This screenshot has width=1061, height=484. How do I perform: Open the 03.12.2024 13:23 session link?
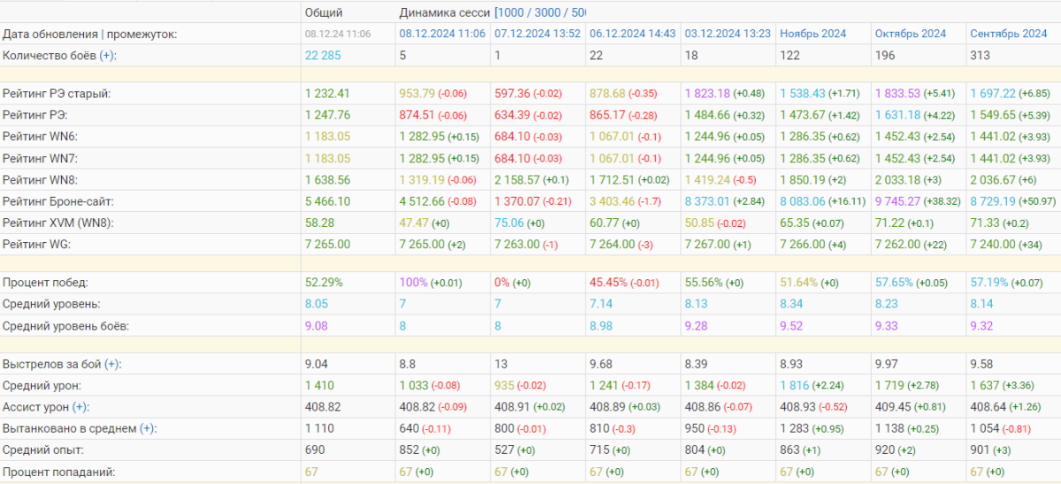pos(728,34)
